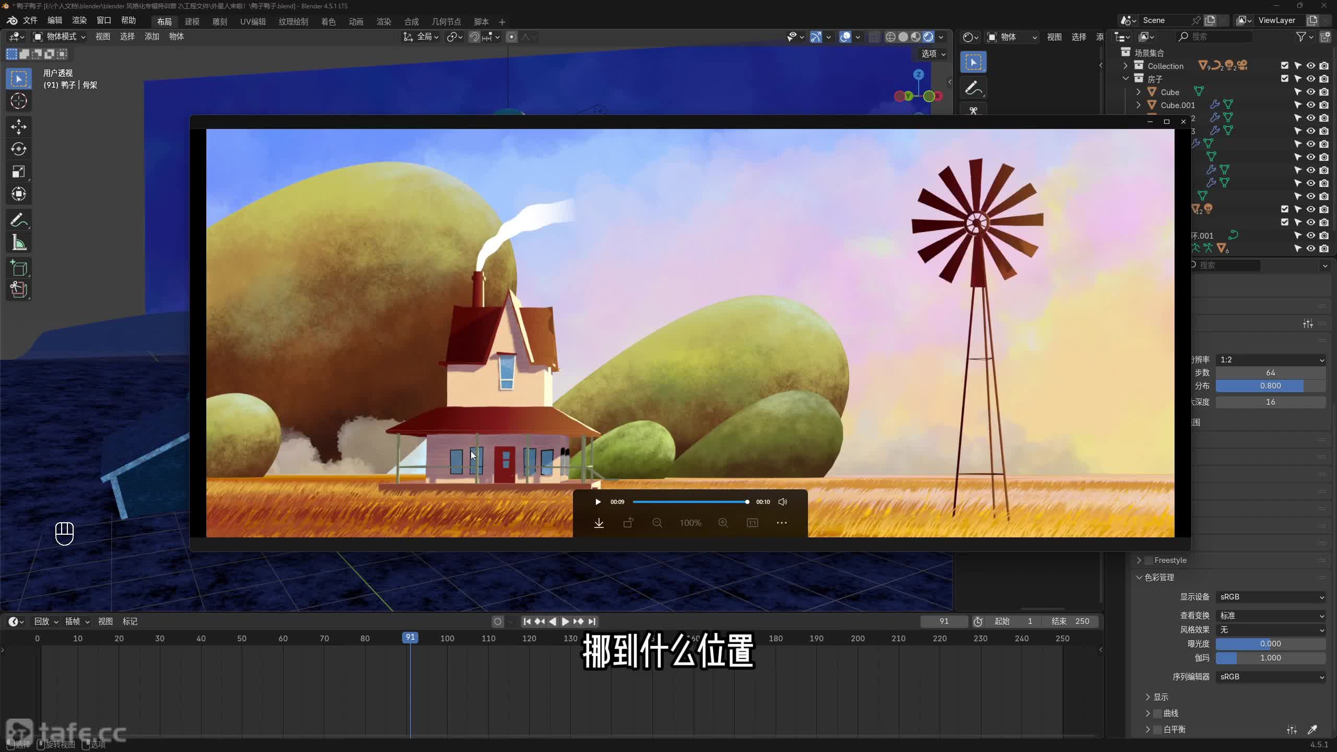Select the Annotate tool in left toolbar
The image size is (1337, 752).
(19, 220)
